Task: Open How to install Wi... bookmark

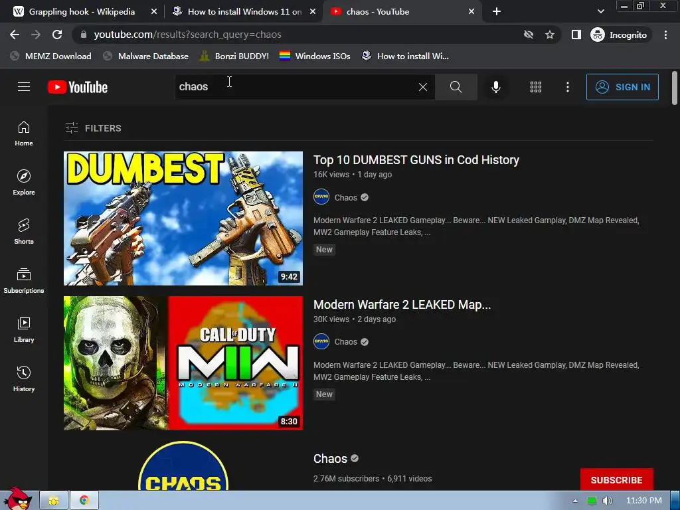Action: 405,56
